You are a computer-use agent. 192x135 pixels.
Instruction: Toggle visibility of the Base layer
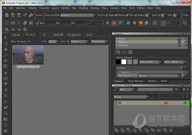click(120, 103)
